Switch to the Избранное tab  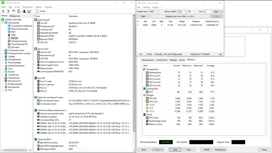point(15,16)
